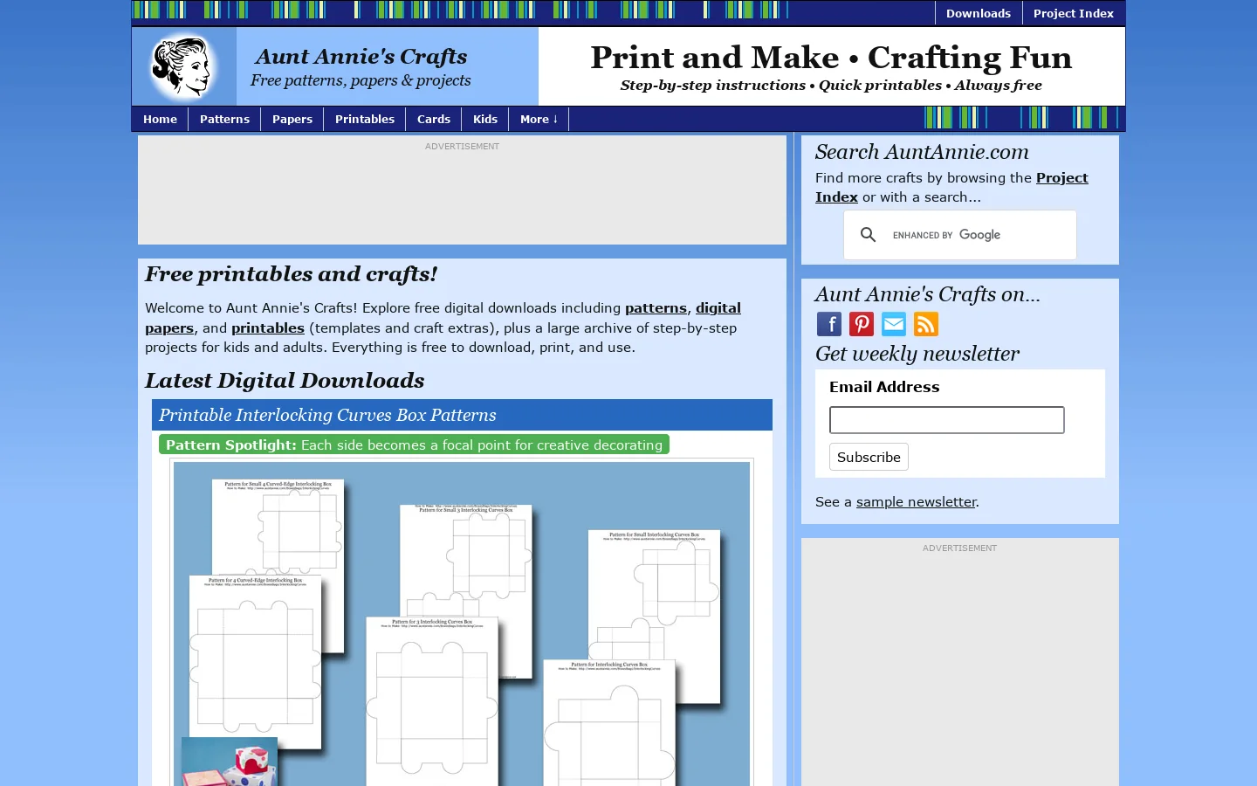Open the RSS feed icon
Screen dimensions: 1257x786
[925, 324]
